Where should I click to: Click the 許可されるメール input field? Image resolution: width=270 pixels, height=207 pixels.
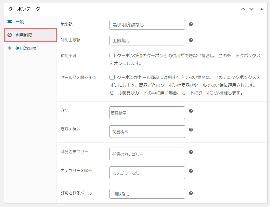147,194
